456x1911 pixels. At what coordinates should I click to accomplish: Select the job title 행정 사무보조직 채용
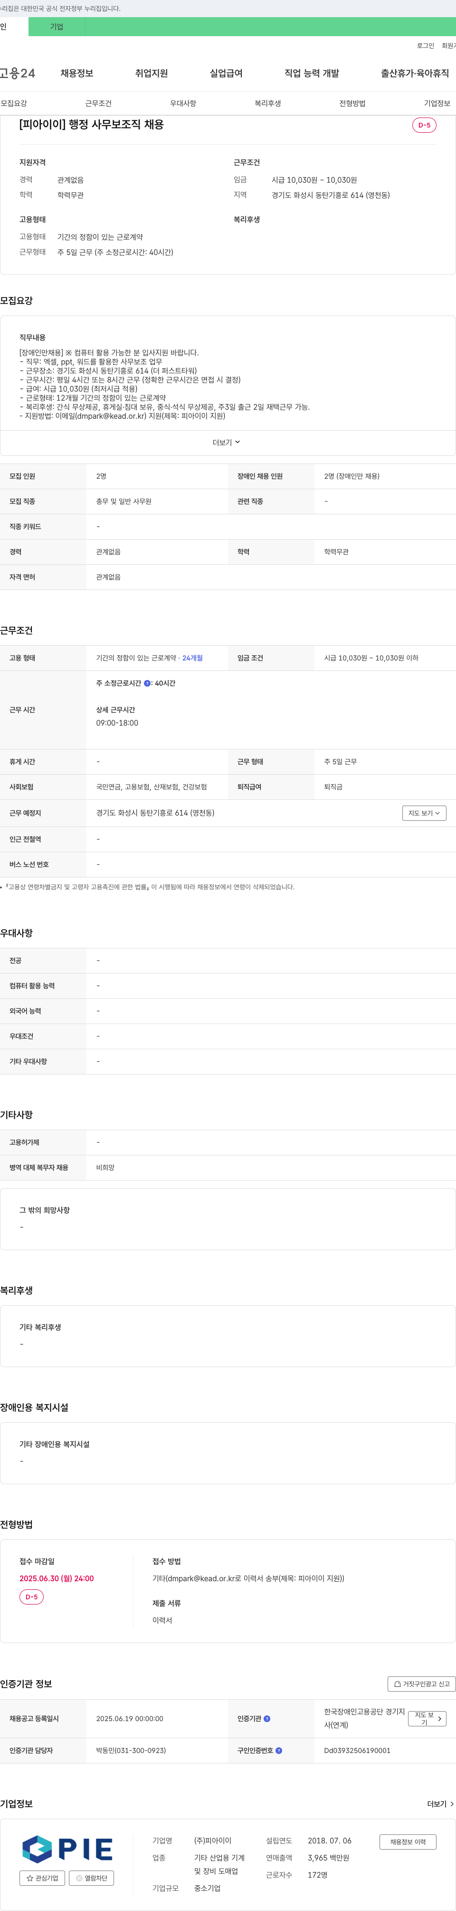[x=92, y=125]
